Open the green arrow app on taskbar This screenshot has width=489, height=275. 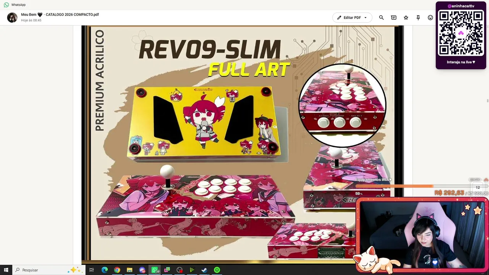pyautogui.click(x=192, y=270)
